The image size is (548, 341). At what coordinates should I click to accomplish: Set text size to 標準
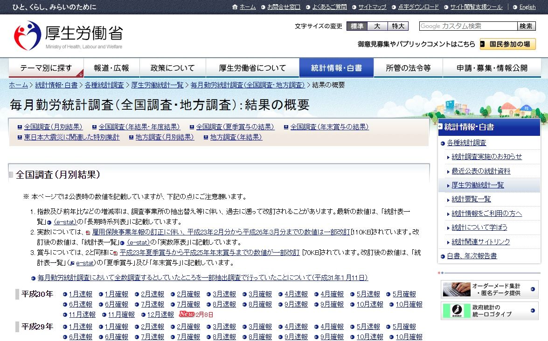pyautogui.click(x=357, y=26)
